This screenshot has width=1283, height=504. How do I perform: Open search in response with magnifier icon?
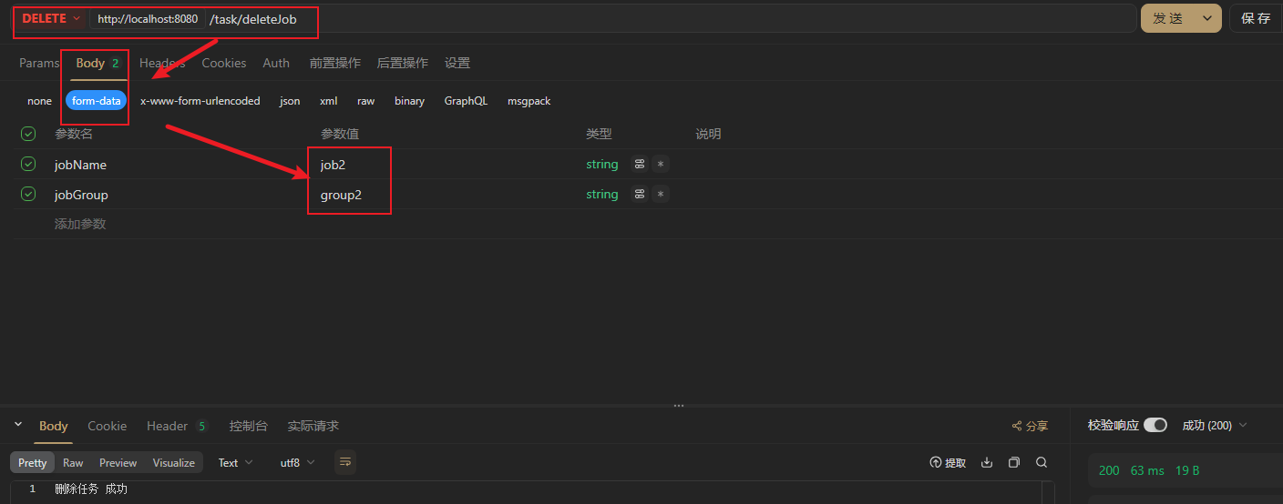pyautogui.click(x=1042, y=463)
